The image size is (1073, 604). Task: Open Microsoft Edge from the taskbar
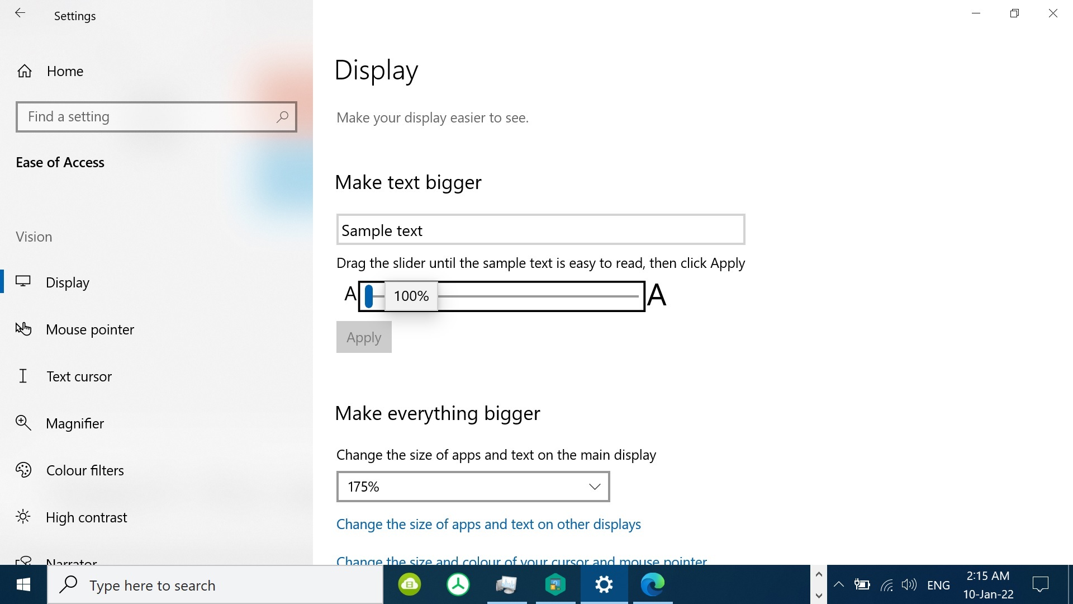652,585
